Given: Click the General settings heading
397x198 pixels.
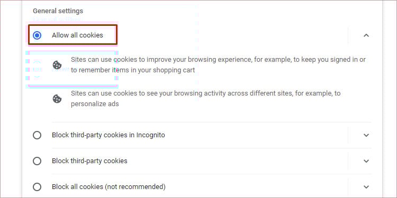Looking at the screenshot, I should click(58, 11).
